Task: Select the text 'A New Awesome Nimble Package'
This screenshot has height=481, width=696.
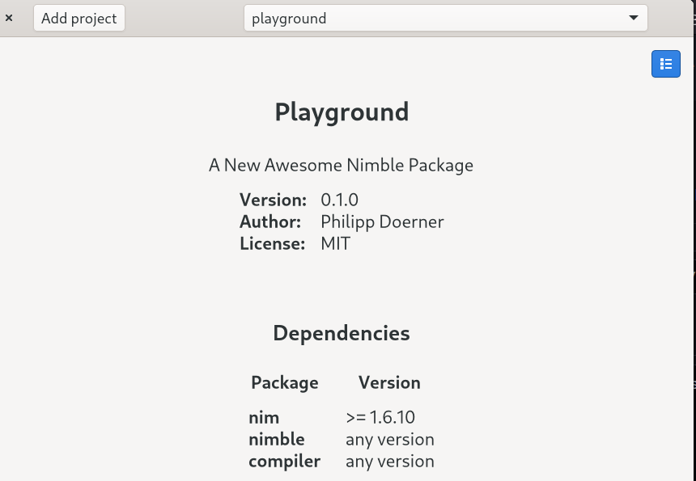Action: point(341,166)
